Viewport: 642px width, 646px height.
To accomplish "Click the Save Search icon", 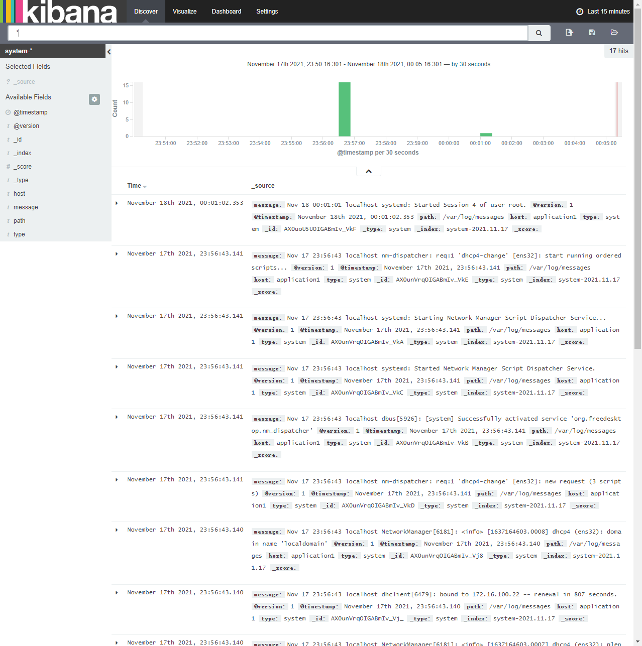I will coord(592,33).
